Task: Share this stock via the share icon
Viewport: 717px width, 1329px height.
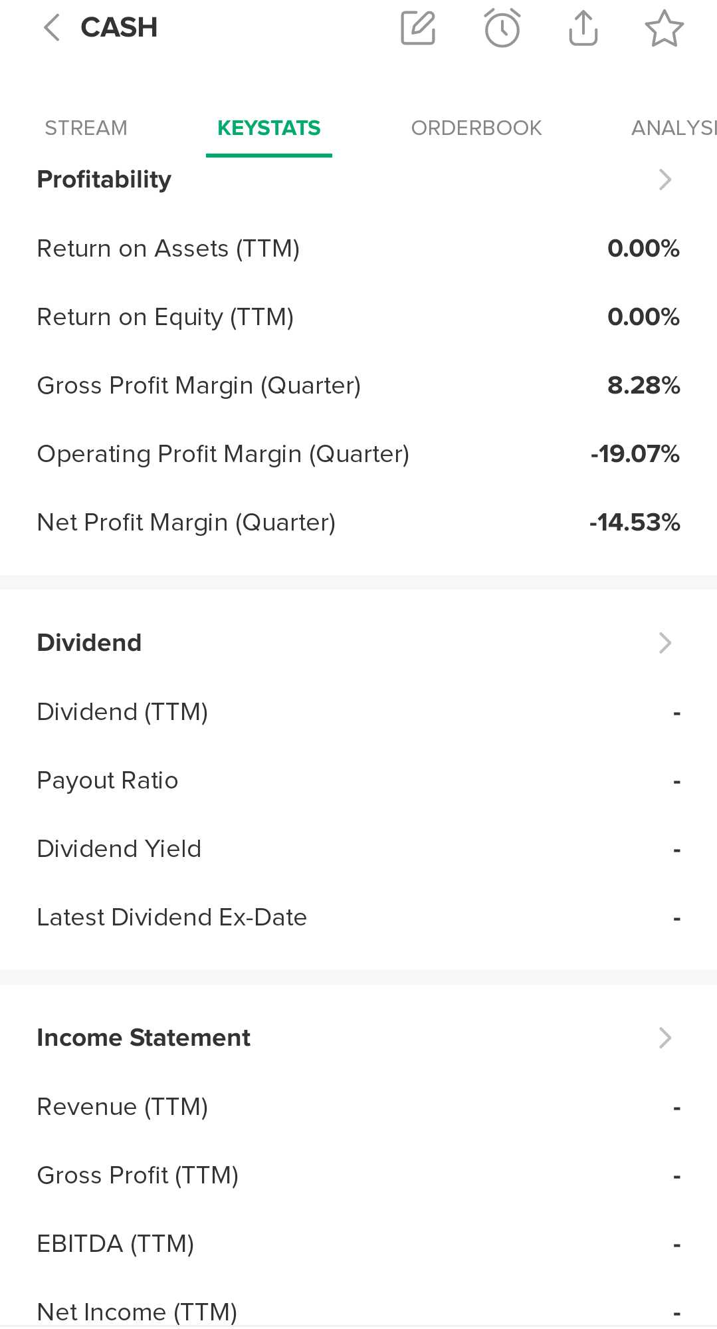Action: click(x=583, y=28)
